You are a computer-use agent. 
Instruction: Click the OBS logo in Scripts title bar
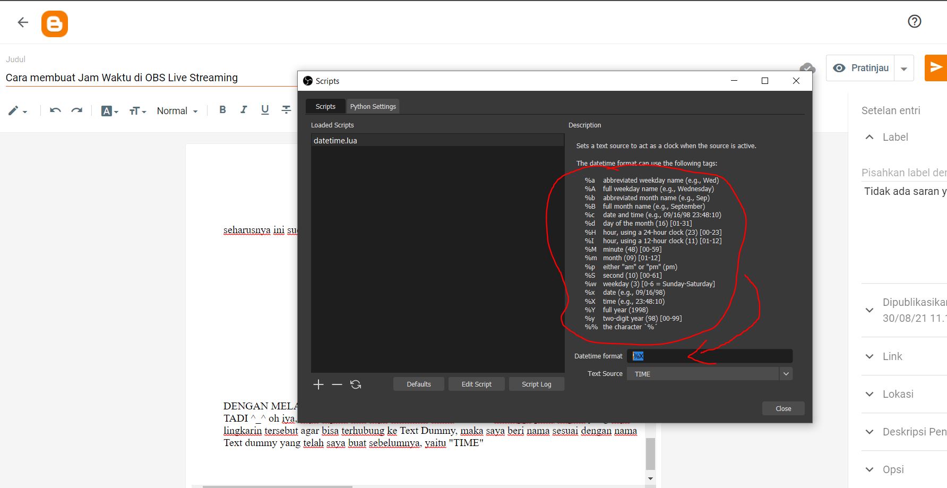pyautogui.click(x=308, y=81)
